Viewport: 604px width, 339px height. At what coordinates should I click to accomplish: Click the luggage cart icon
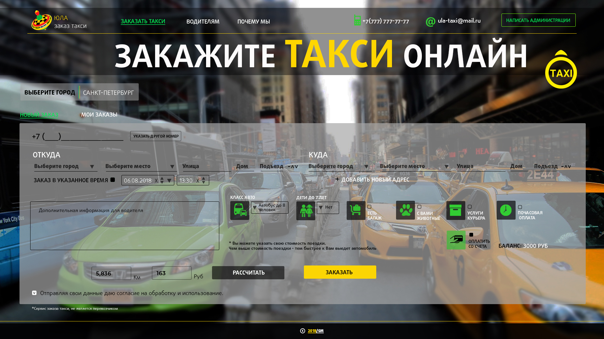click(356, 211)
